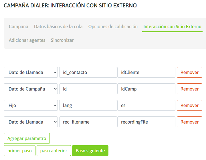
Task: Expand the dropdown for the id_contacto row
Action: (31, 72)
